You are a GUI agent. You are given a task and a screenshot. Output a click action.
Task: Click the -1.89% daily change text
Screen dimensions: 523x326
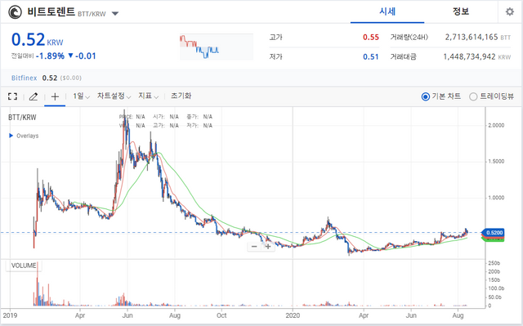[51, 56]
